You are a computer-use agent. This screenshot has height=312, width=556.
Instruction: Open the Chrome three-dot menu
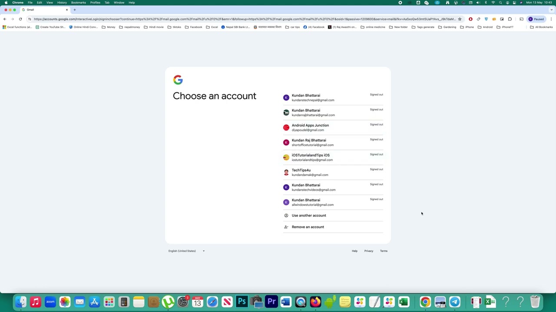pyautogui.click(x=551, y=19)
